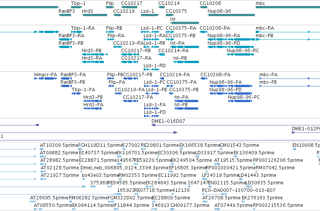Click EST label RM07042.5prime

[x=275, y=168]
